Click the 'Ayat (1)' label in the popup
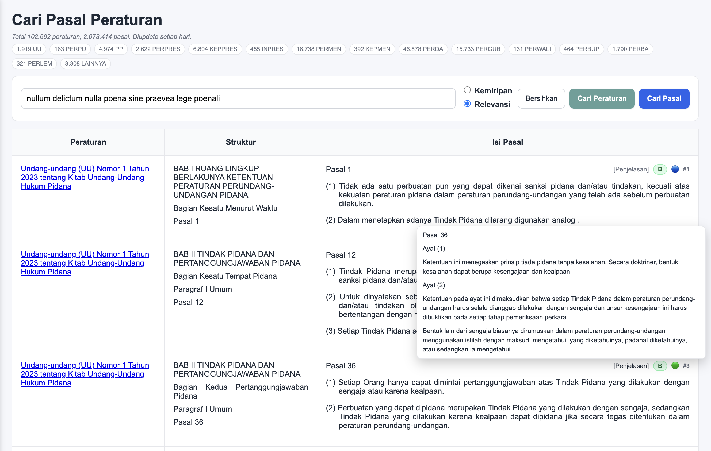Screen dimensions: 711x451 pos(433,249)
